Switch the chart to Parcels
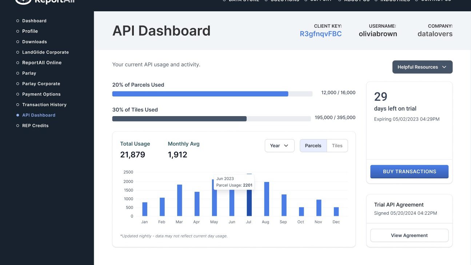Image resolution: width=471 pixels, height=265 pixels. (x=313, y=146)
